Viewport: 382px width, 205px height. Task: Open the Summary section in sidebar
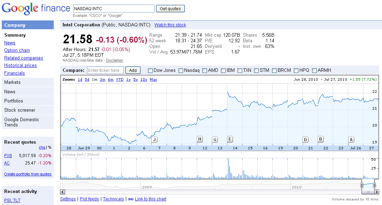pyautogui.click(x=15, y=35)
